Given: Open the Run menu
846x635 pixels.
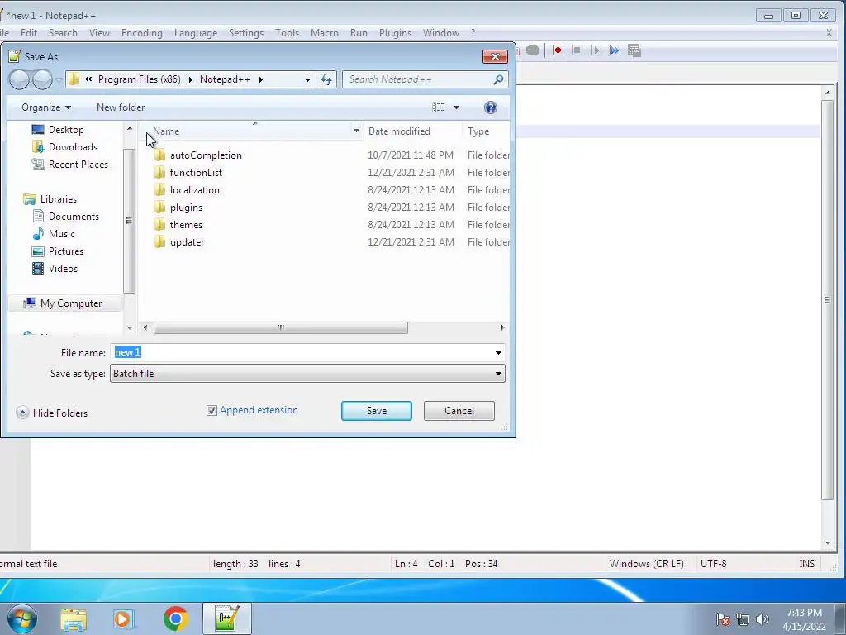Looking at the screenshot, I should coord(359,33).
